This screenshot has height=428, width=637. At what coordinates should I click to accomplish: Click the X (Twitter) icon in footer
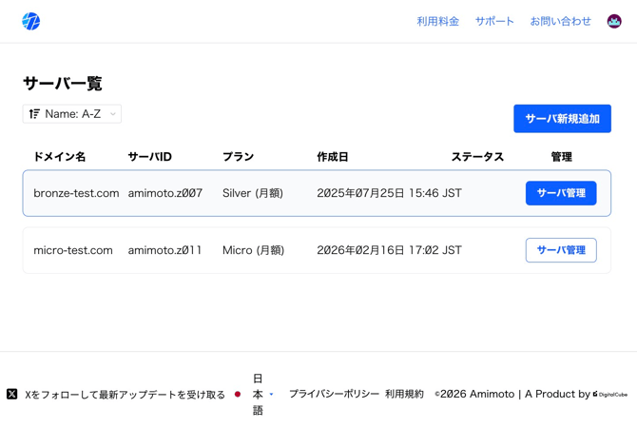(x=11, y=394)
